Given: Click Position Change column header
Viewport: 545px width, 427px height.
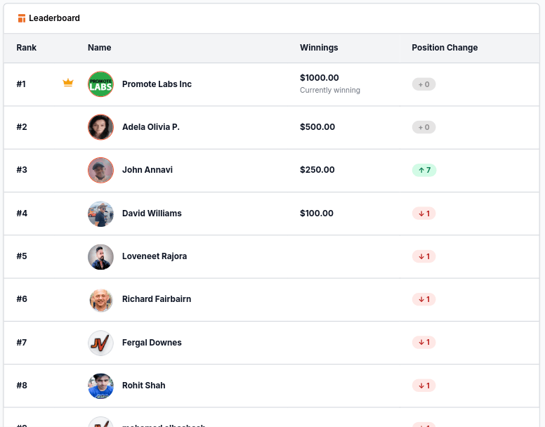Looking at the screenshot, I should click(x=445, y=48).
